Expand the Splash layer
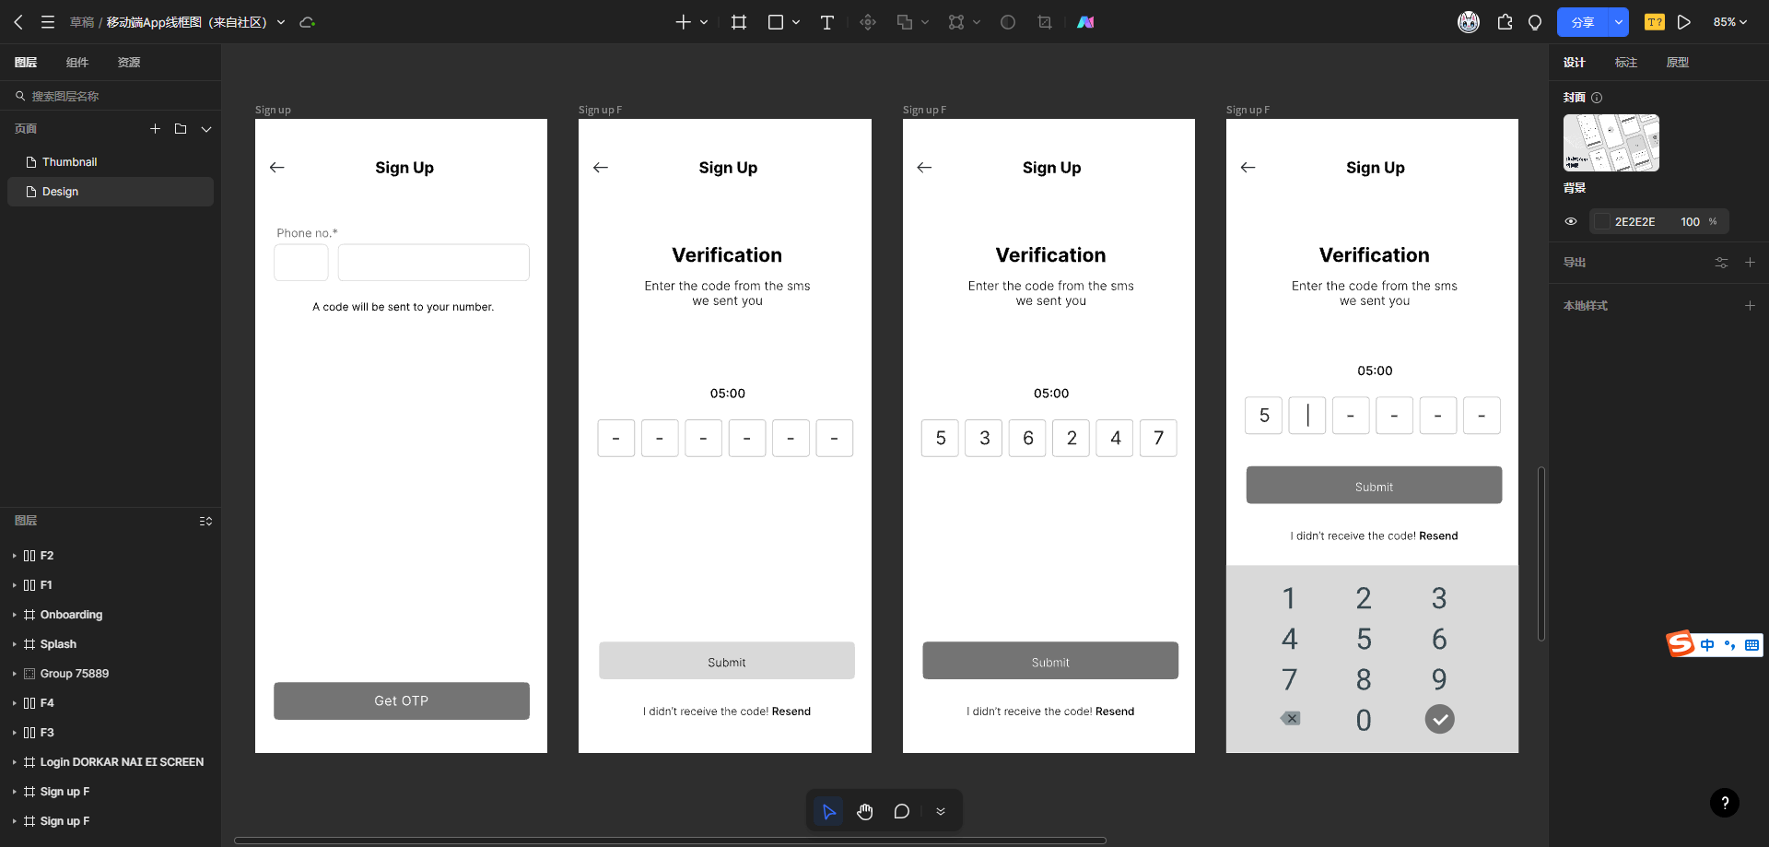This screenshot has width=1769, height=847. click(14, 644)
